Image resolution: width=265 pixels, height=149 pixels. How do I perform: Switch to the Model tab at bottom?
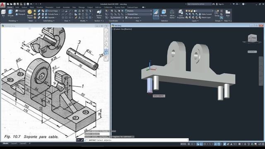coord(5,144)
